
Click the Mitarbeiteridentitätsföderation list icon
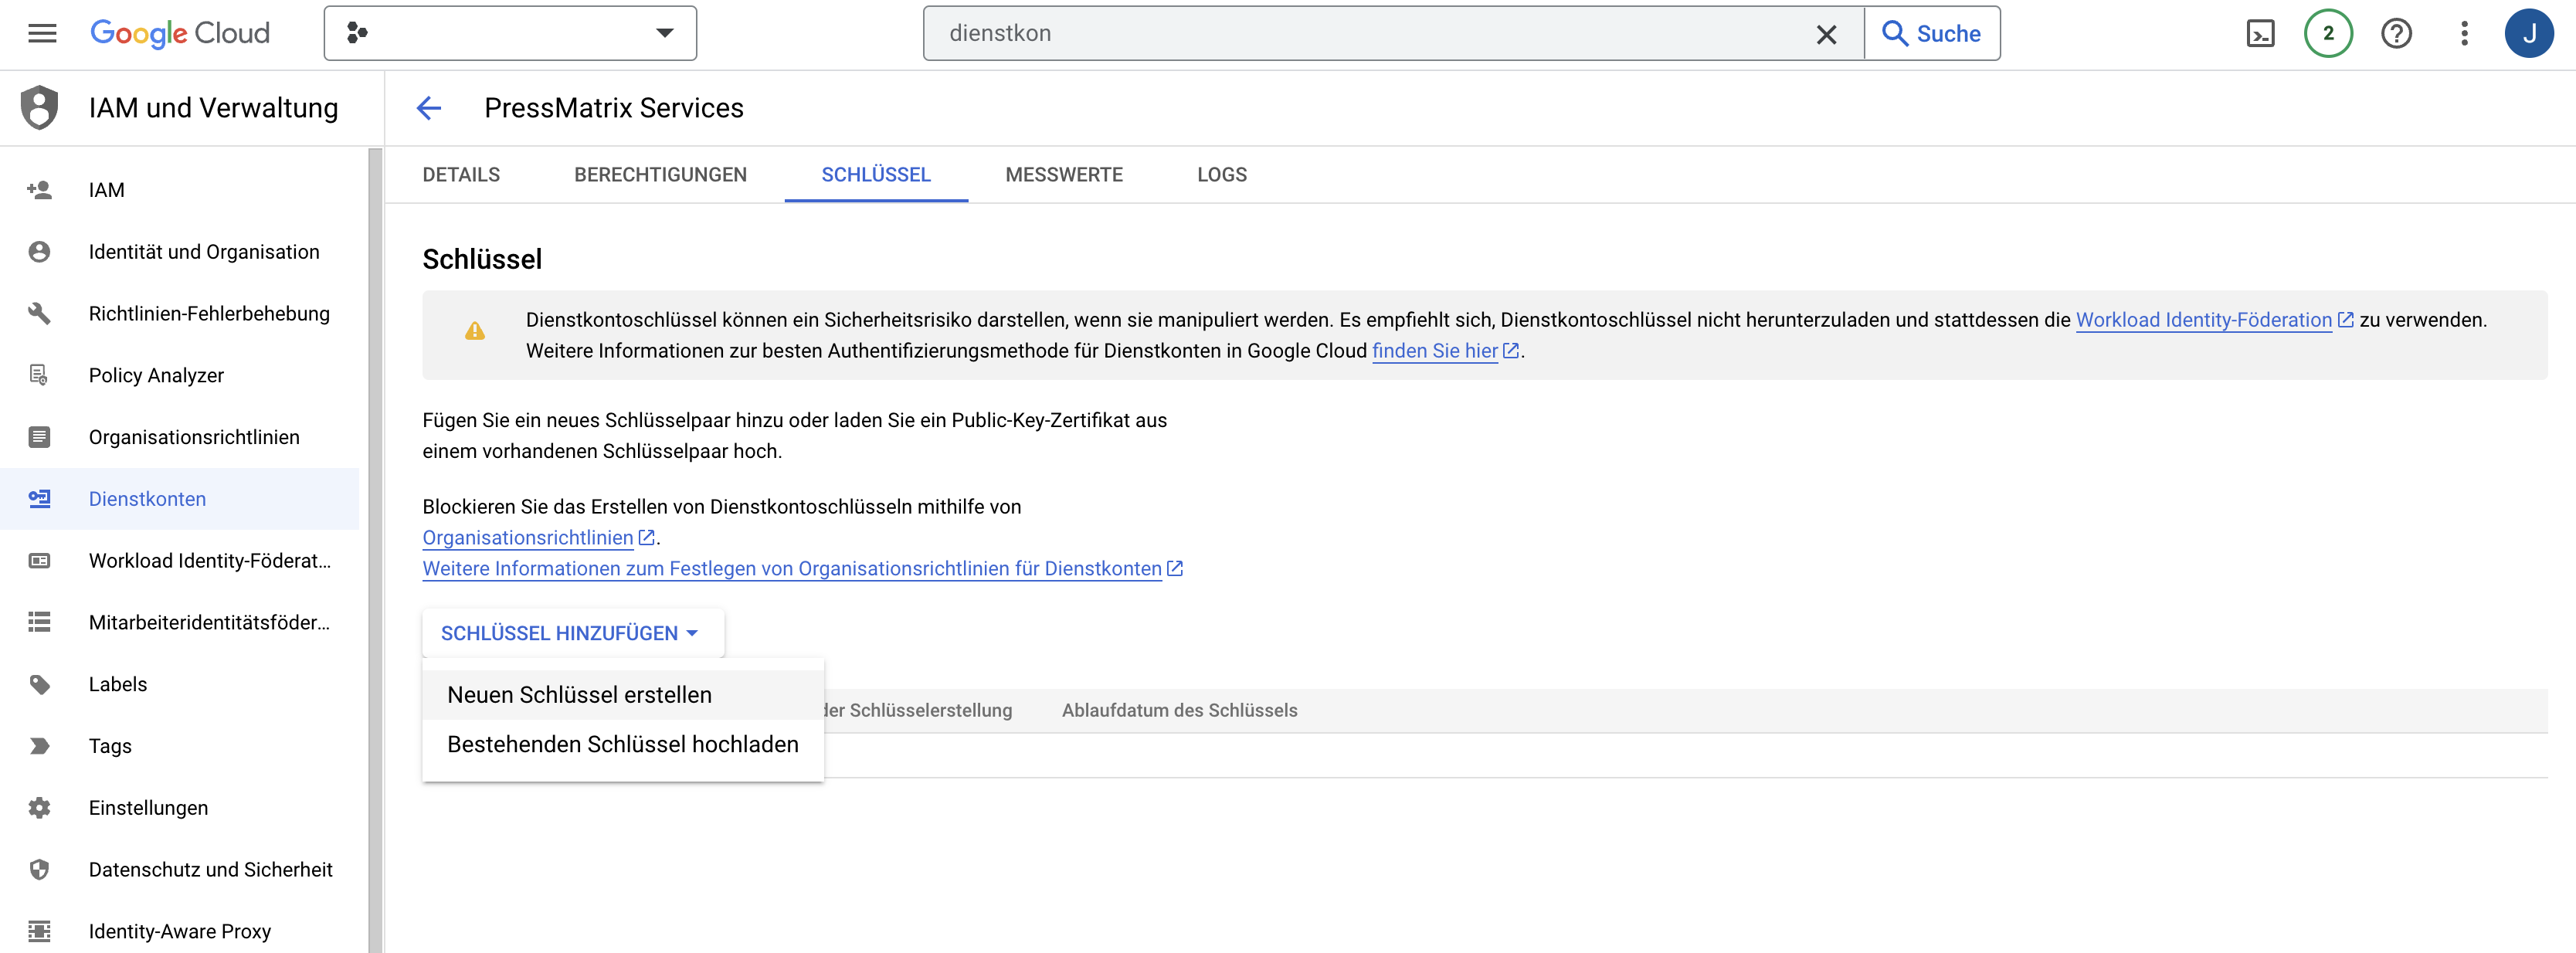pyautogui.click(x=40, y=623)
